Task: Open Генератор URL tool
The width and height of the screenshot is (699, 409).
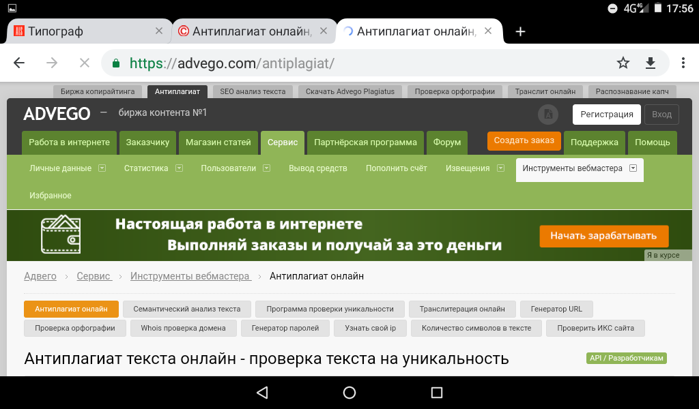Action: click(x=556, y=309)
